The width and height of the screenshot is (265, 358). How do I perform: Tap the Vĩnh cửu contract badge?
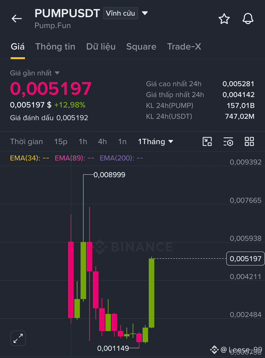[x=120, y=13]
